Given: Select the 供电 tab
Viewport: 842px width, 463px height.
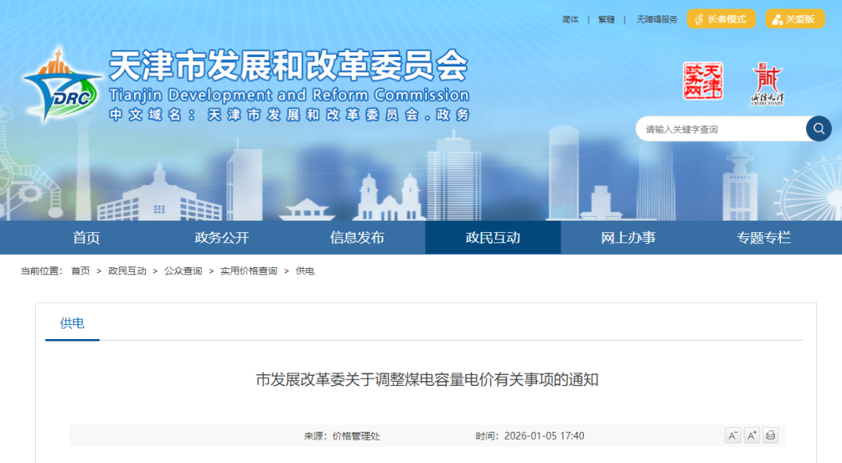Looking at the screenshot, I should coord(73,323).
